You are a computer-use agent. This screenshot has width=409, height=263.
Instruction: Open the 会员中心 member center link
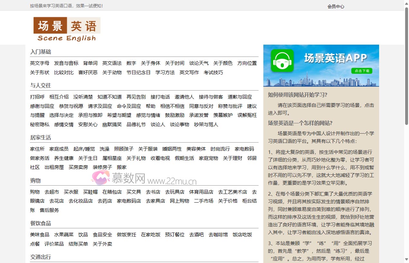pos(336,6)
